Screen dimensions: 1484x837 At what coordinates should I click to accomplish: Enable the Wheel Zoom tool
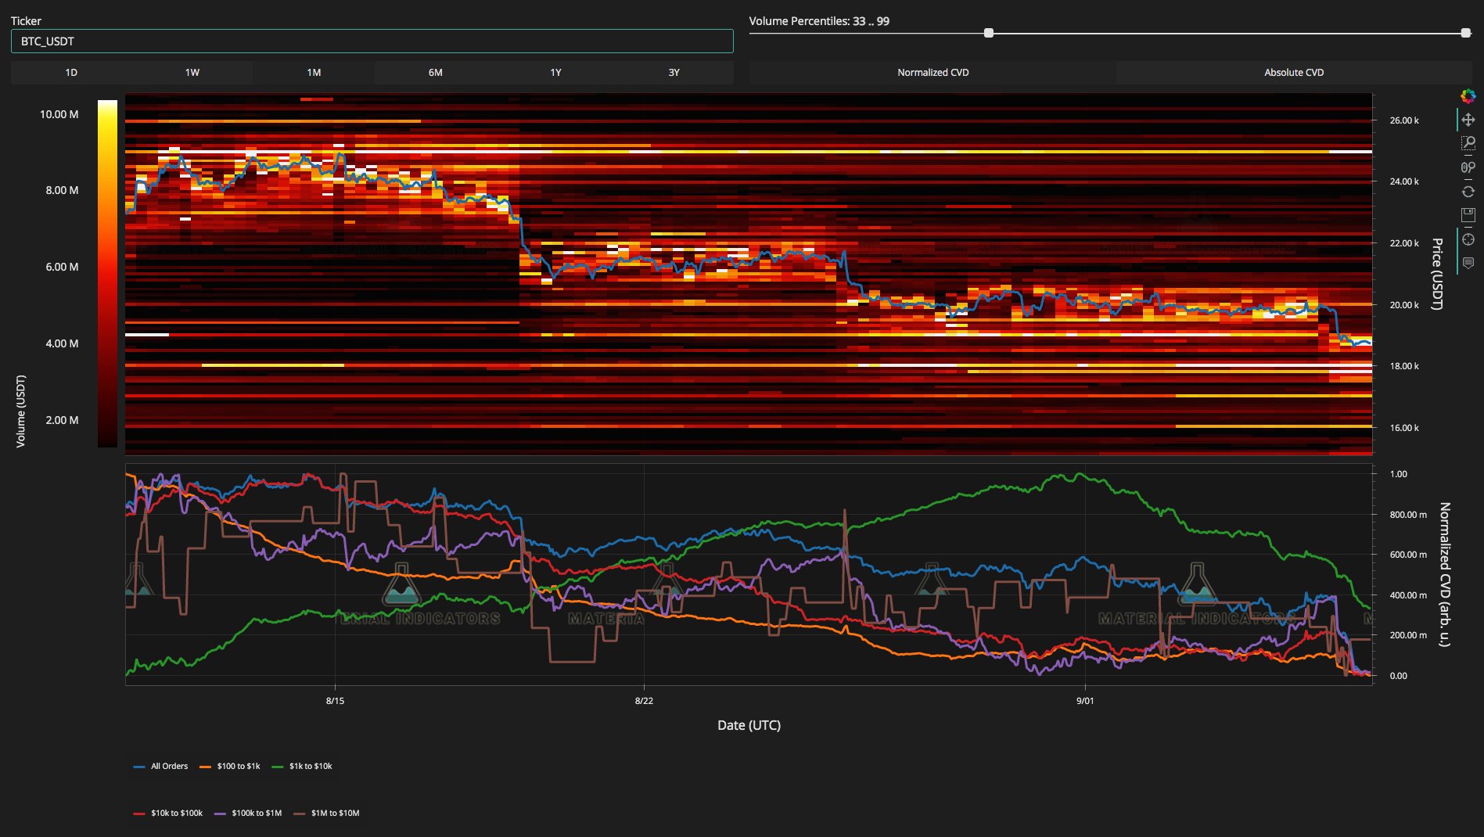(1468, 167)
